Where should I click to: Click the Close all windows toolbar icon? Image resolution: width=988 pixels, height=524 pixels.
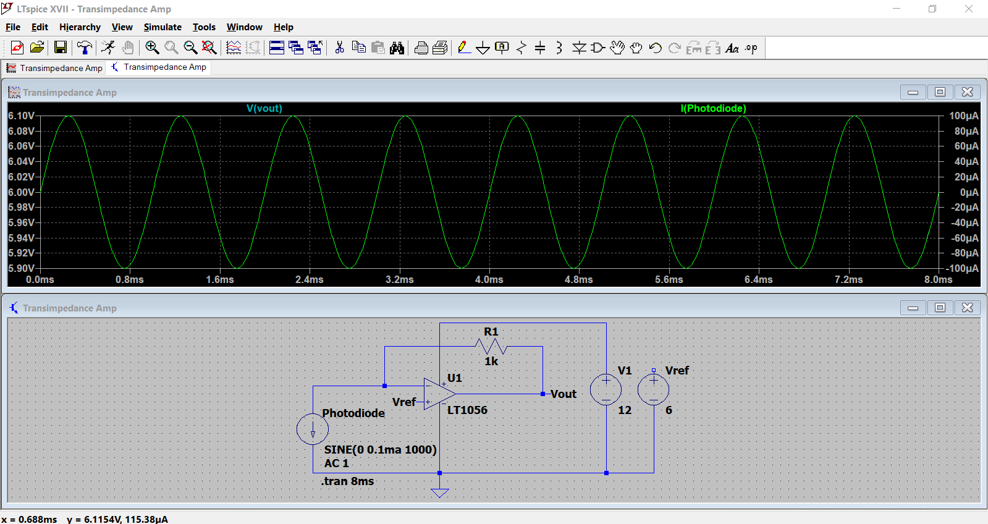coord(315,48)
